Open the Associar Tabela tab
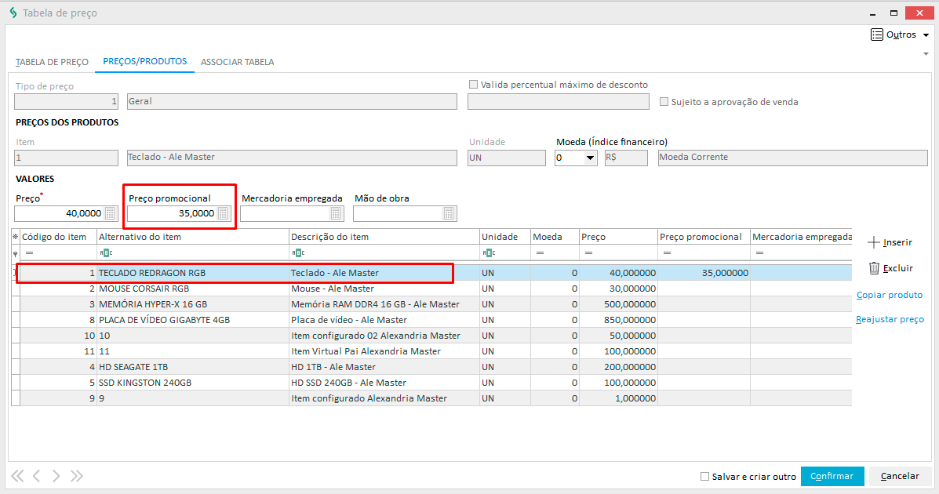Viewport: 939px width, 494px height. pos(237,62)
